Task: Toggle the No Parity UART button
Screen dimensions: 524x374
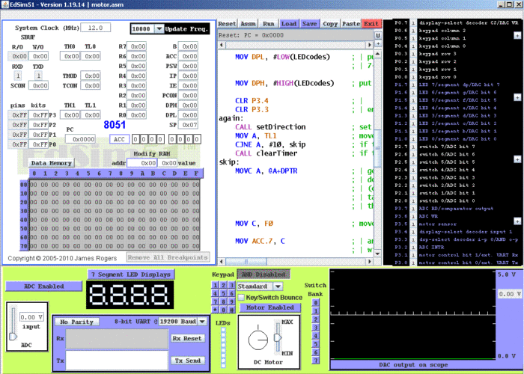Action: [x=77, y=322]
